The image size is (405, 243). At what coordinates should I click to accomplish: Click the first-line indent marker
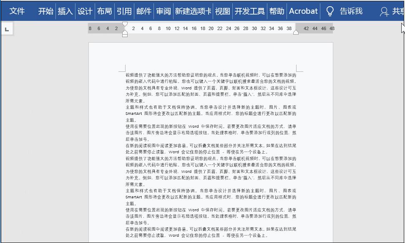click(x=125, y=25)
